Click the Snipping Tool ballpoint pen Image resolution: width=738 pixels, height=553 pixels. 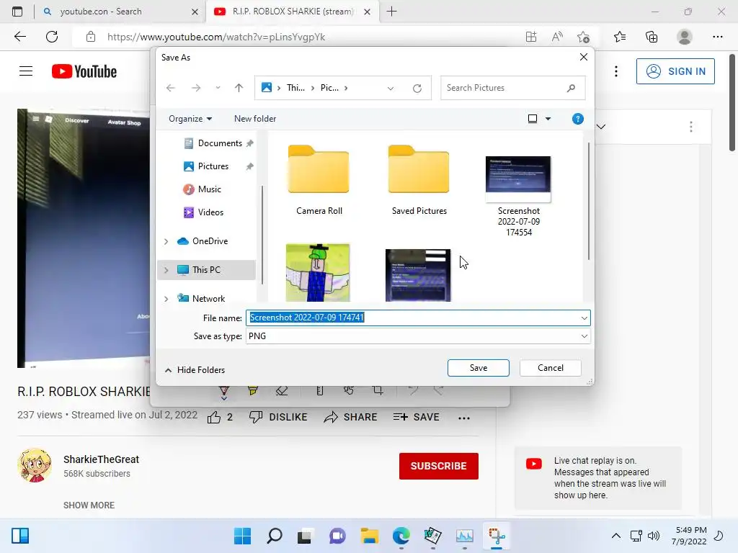[224, 391]
